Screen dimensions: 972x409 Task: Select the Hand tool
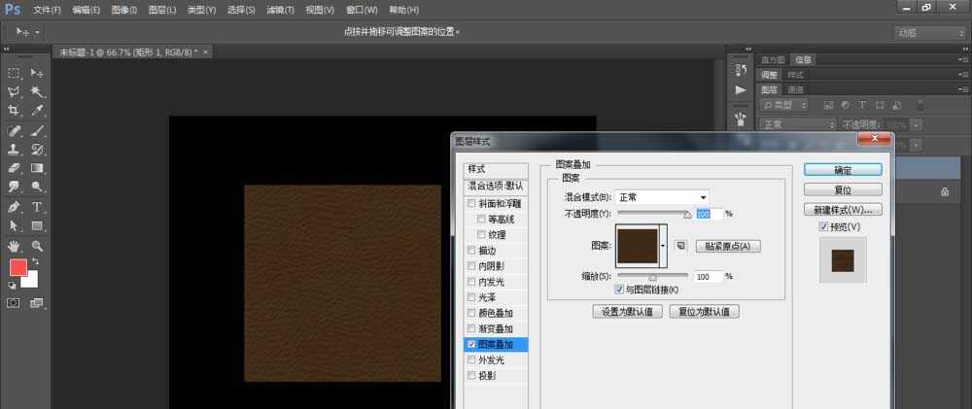pos(14,246)
